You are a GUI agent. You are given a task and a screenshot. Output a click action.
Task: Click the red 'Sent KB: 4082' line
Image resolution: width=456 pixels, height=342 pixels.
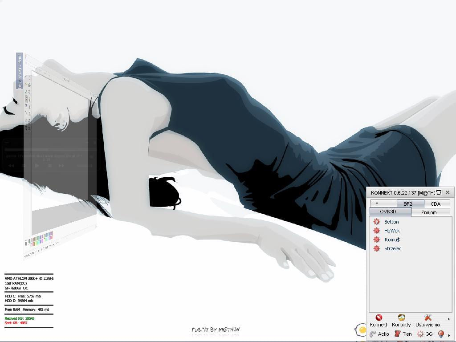[x=16, y=323]
